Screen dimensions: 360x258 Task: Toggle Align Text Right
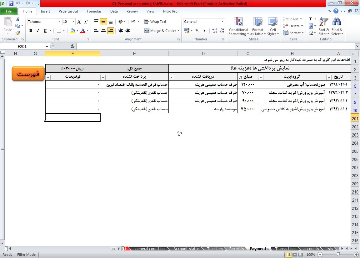coord(110,31)
